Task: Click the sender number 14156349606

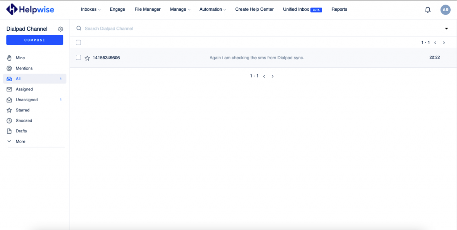Action: click(x=106, y=58)
